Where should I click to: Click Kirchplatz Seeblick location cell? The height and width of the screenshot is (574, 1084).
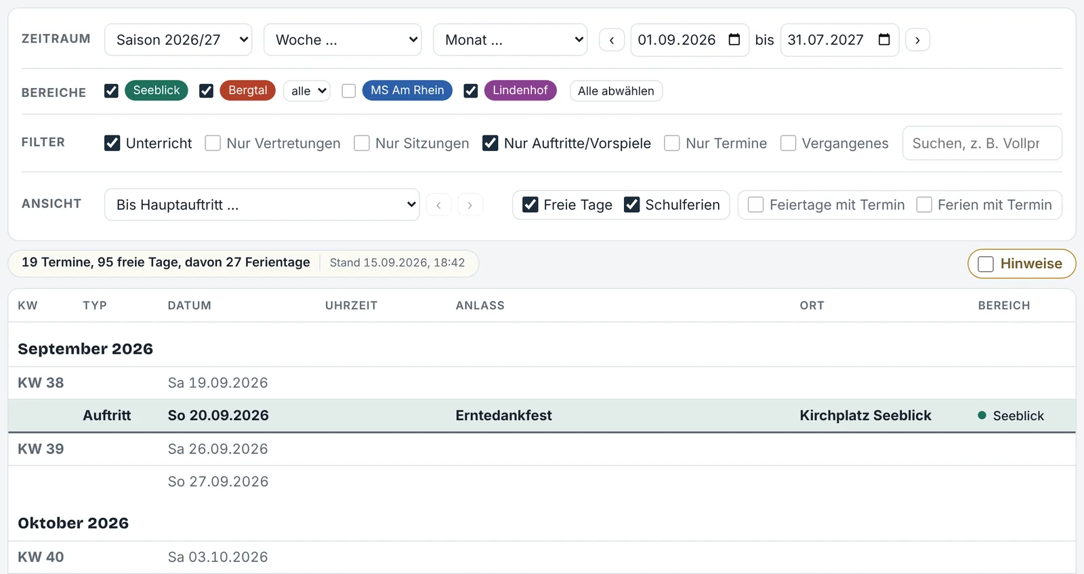click(x=865, y=415)
